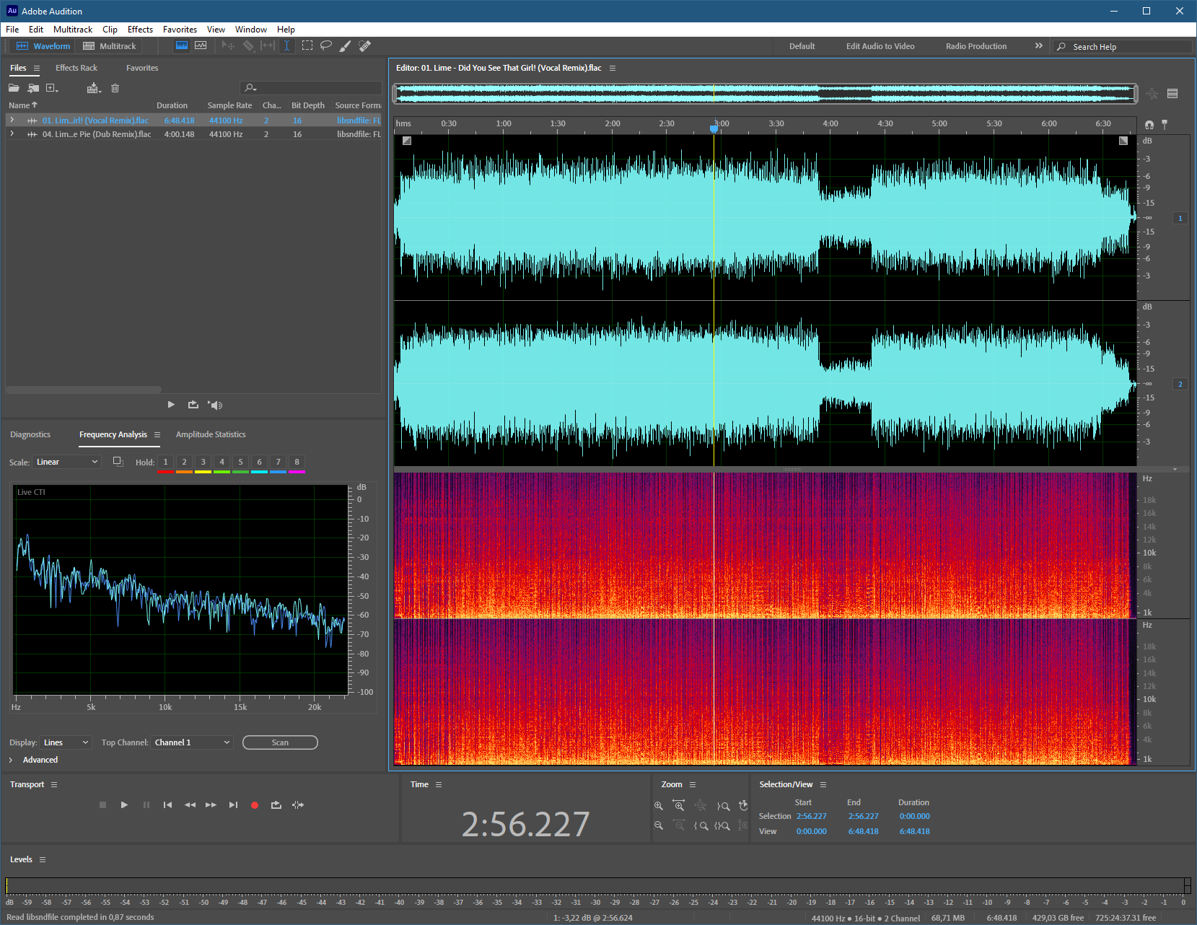
Task: Open the Favorites panel tab
Action: (142, 68)
